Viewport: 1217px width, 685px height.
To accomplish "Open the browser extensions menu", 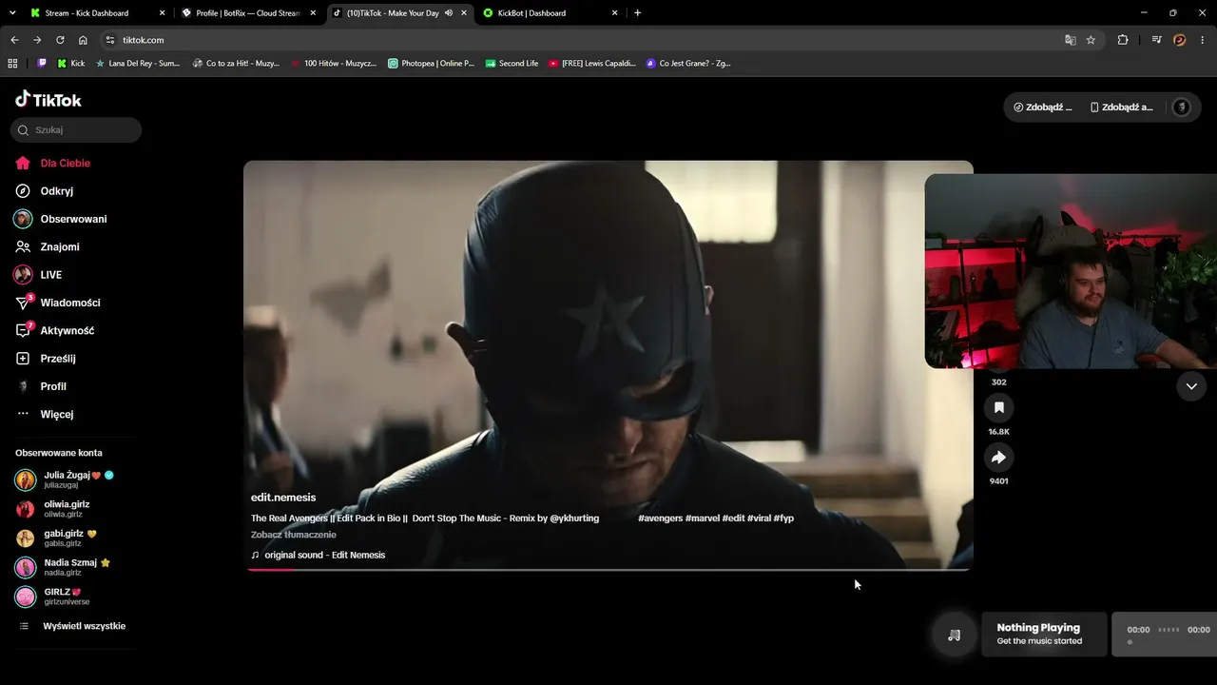I will point(1123,40).
